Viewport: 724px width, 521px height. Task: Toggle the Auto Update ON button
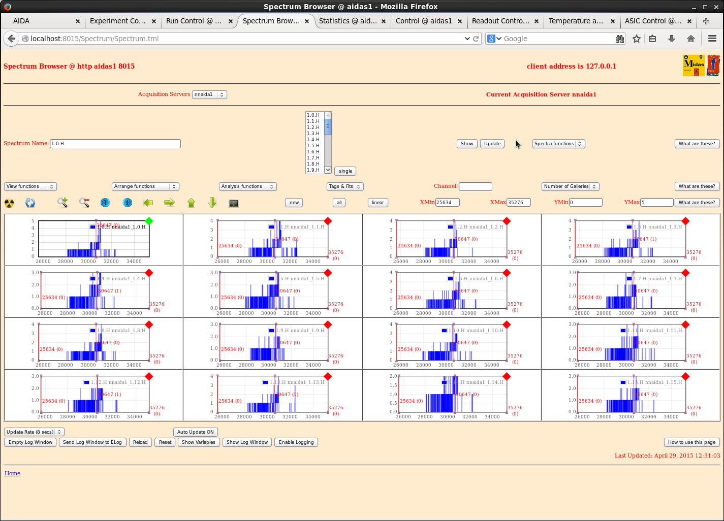[x=196, y=432]
